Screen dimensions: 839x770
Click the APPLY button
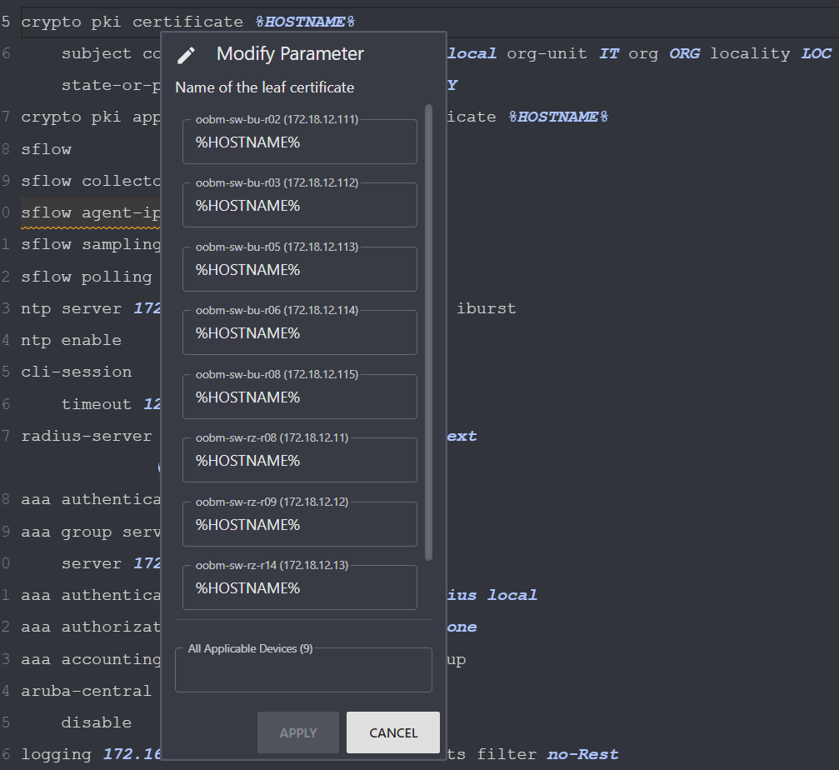click(298, 732)
